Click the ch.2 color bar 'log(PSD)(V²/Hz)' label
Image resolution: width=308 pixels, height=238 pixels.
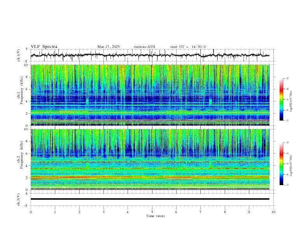point(291,166)
